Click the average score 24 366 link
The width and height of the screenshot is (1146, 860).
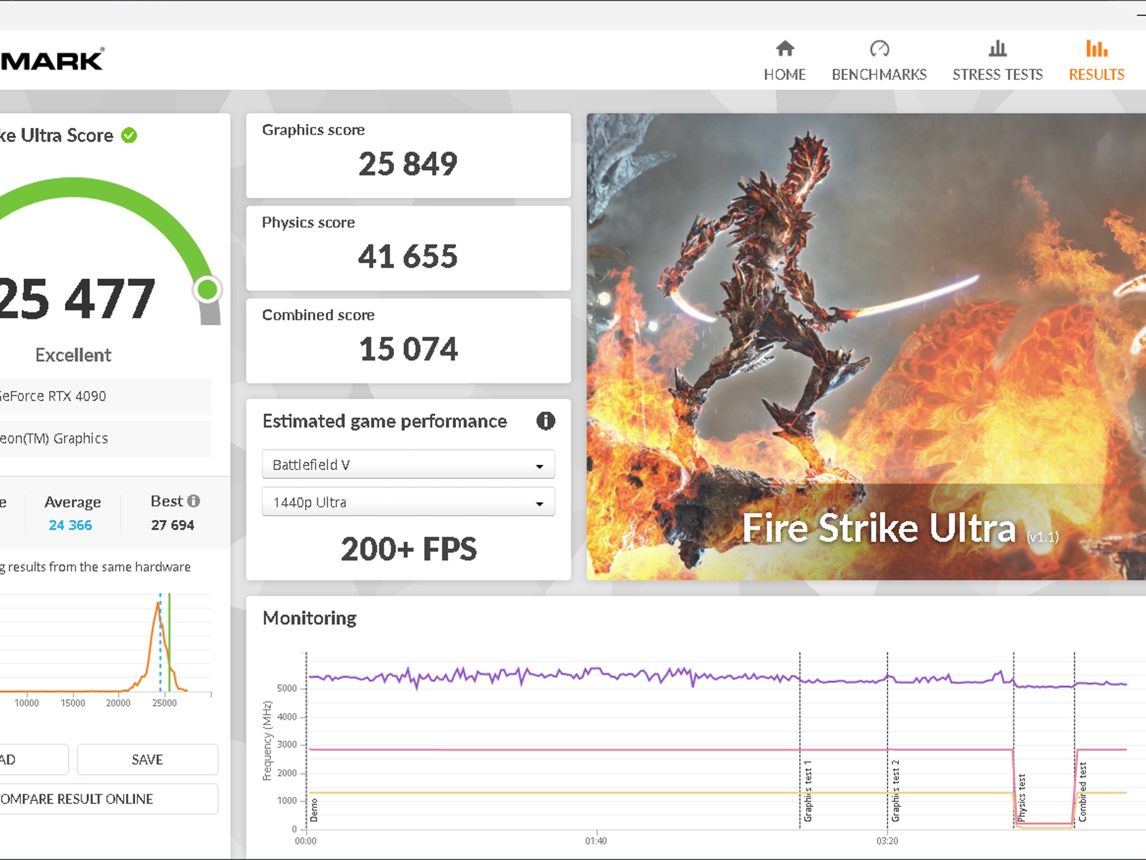pyautogui.click(x=70, y=525)
